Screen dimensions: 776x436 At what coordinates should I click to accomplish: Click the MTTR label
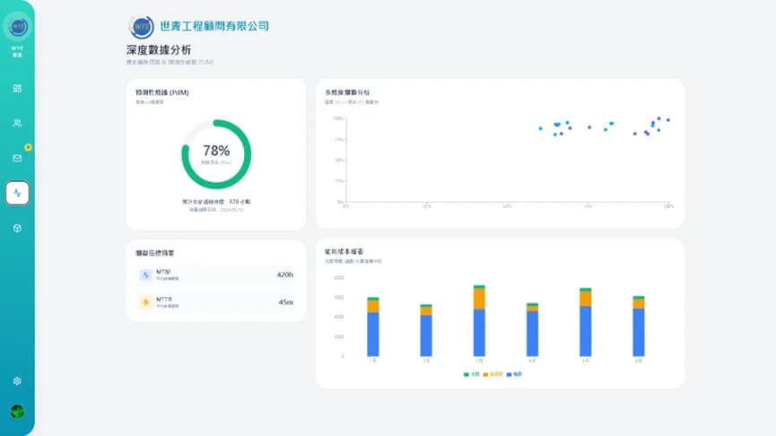coord(164,300)
